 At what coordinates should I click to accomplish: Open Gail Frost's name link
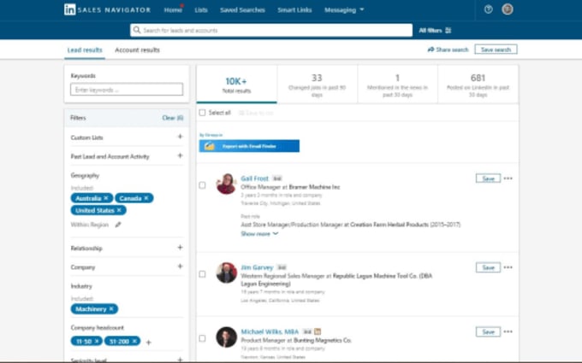255,179
